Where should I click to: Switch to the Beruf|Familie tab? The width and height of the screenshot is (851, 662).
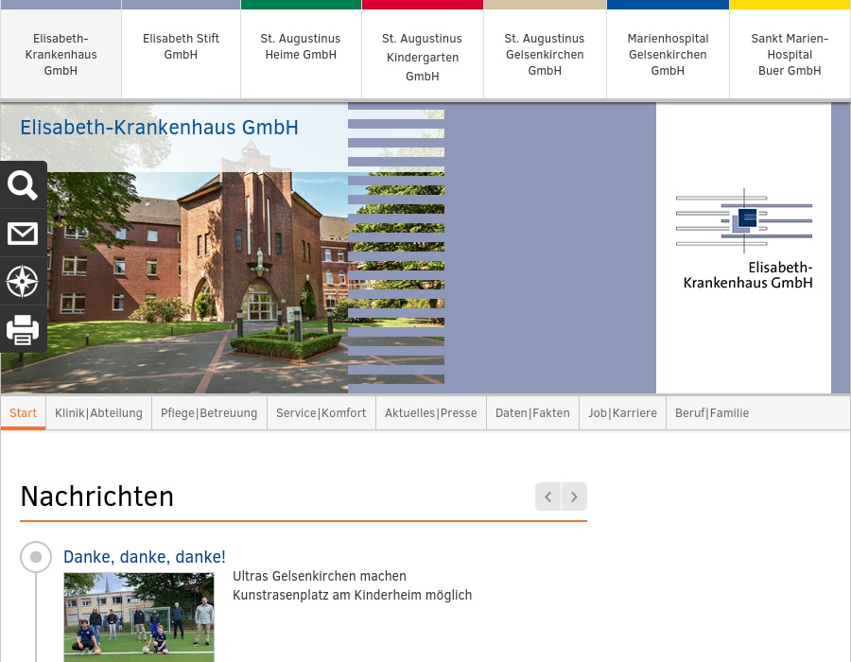[x=712, y=412]
